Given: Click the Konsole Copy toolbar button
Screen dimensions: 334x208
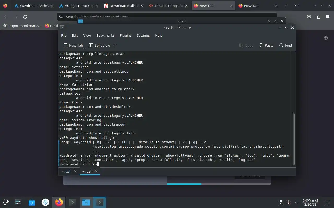Looking at the screenshot, I should click(x=246, y=45).
